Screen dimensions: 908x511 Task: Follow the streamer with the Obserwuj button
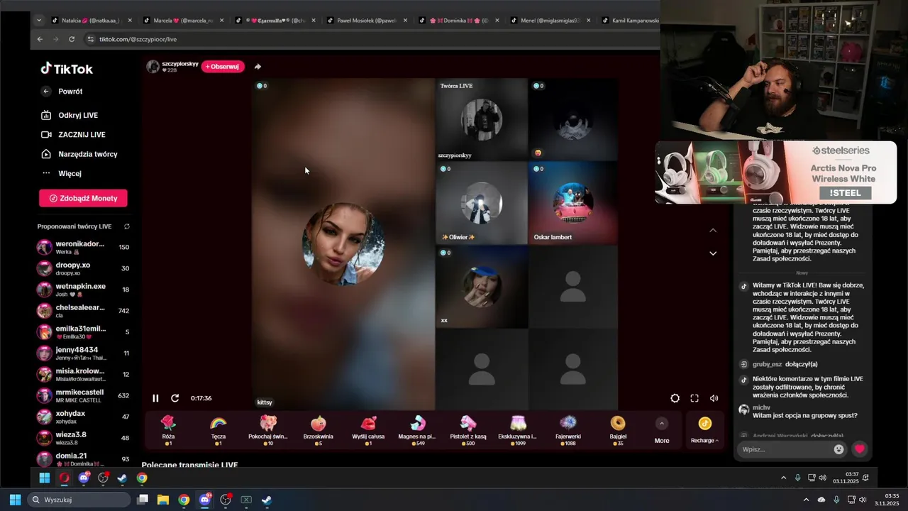(223, 67)
